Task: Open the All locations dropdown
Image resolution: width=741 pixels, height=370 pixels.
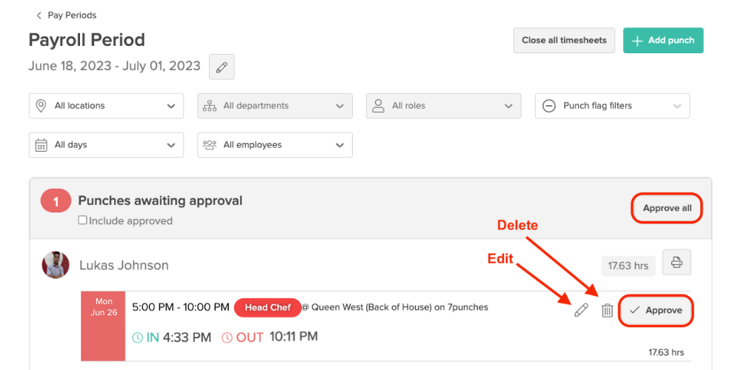Action: tap(106, 106)
